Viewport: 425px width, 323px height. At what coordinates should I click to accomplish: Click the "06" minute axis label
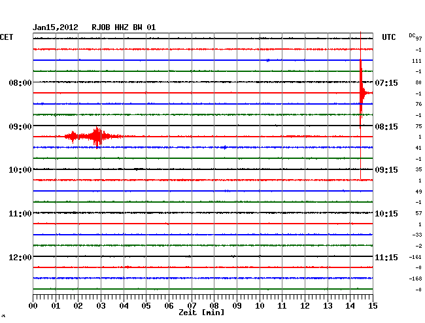(169, 306)
